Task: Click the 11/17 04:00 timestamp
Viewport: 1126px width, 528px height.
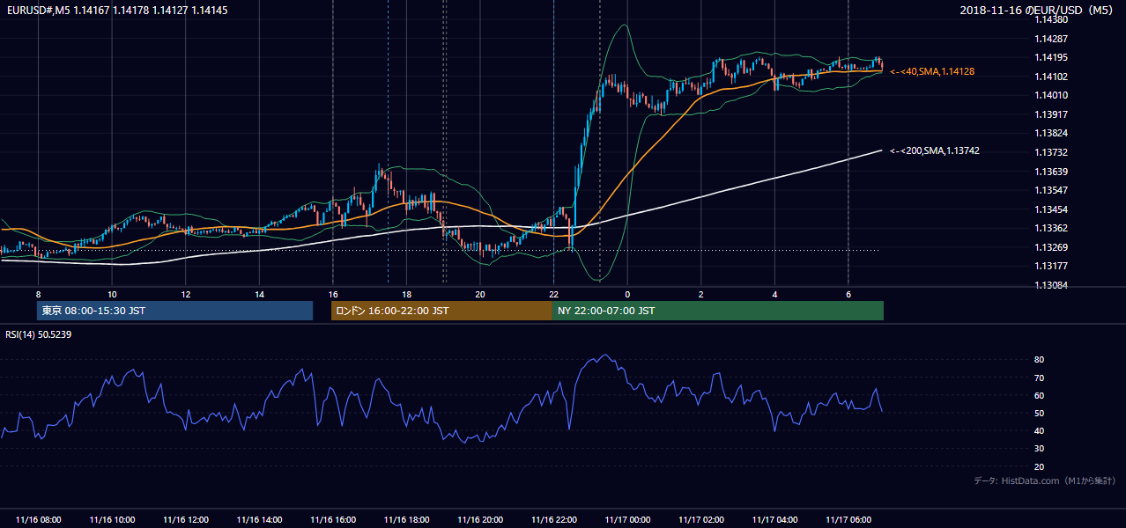Action: coord(774,520)
